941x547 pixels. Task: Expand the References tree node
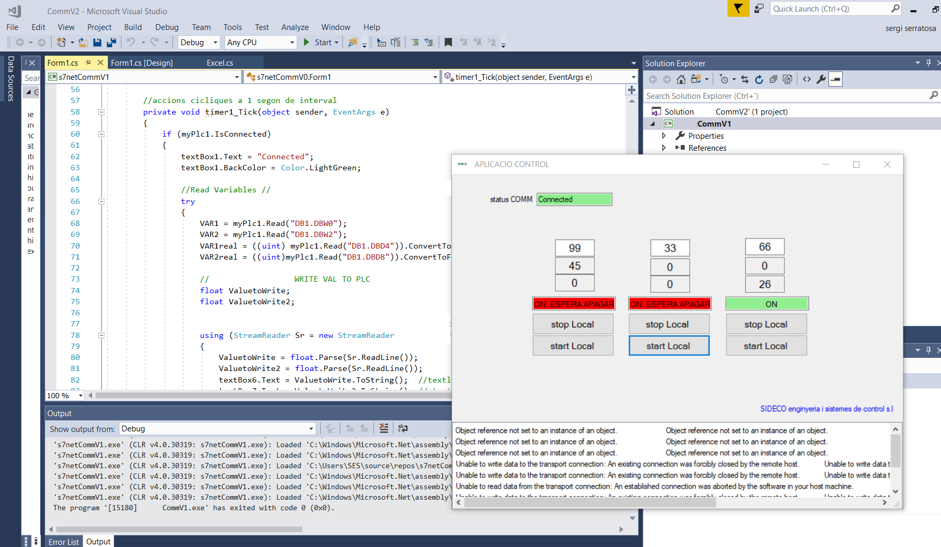point(664,148)
